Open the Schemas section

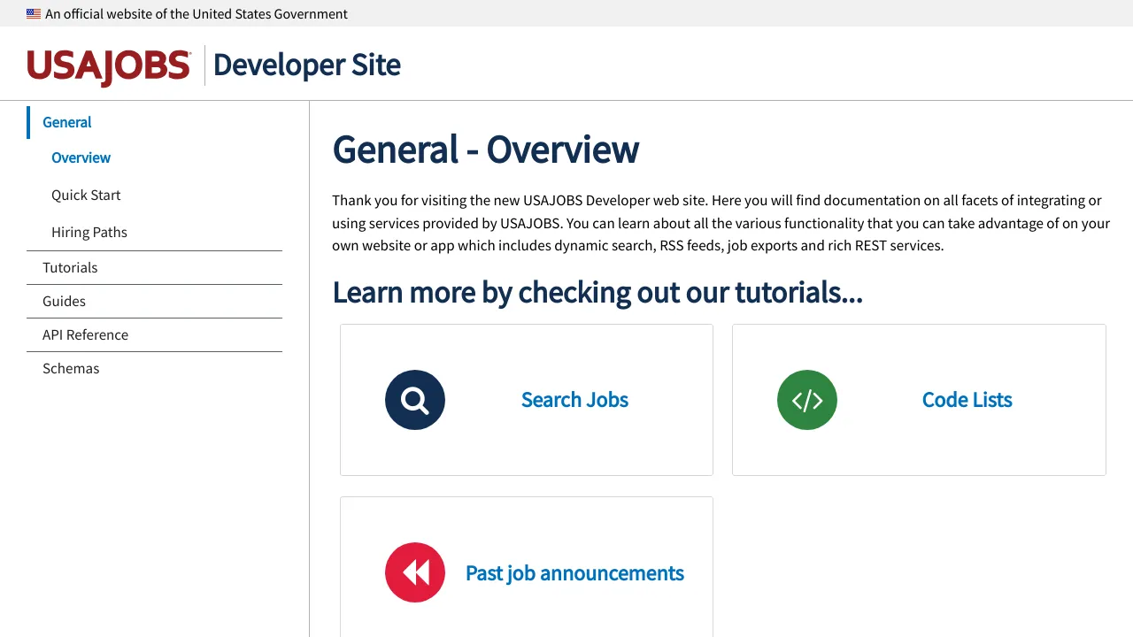coord(71,368)
